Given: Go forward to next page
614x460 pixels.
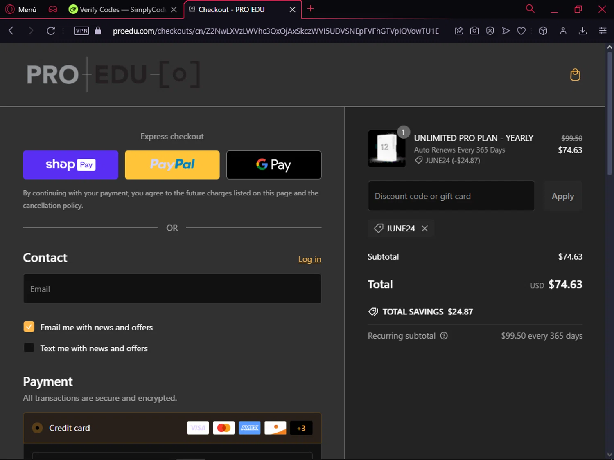Looking at the screenshot, I should tap(31, 31).
